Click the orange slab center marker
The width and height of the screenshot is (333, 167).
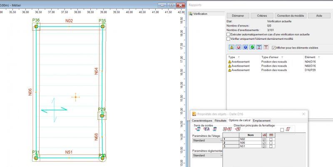coord(76,97)
